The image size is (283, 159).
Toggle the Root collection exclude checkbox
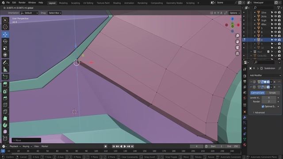point(268,52)
